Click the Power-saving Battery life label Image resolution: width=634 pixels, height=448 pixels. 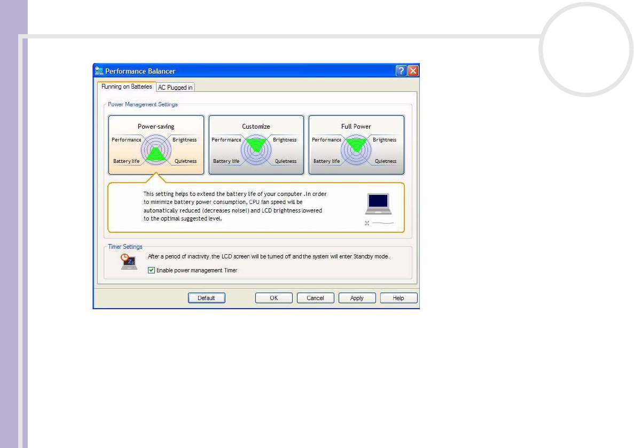pos(126,161)
